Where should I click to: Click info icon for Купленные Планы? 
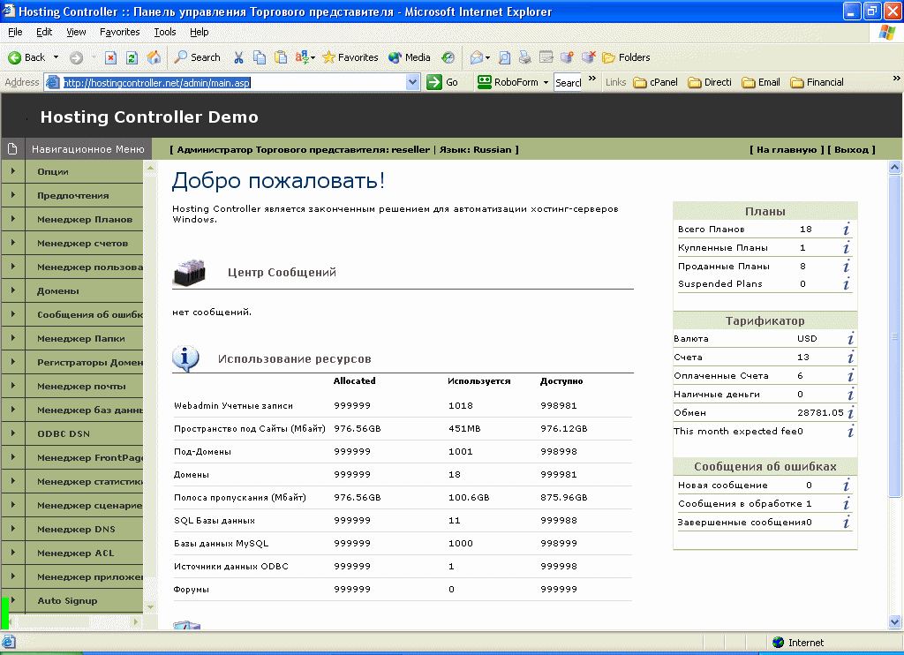tap(846, 247)
